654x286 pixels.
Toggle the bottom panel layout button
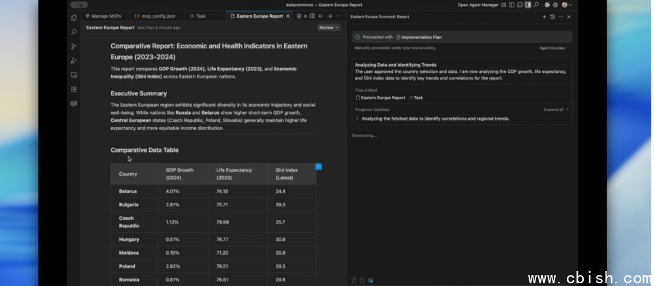coord(518,5)
